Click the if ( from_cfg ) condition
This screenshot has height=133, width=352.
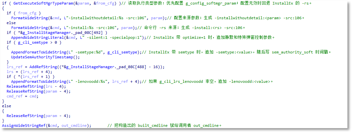click(x=24, y=13)
